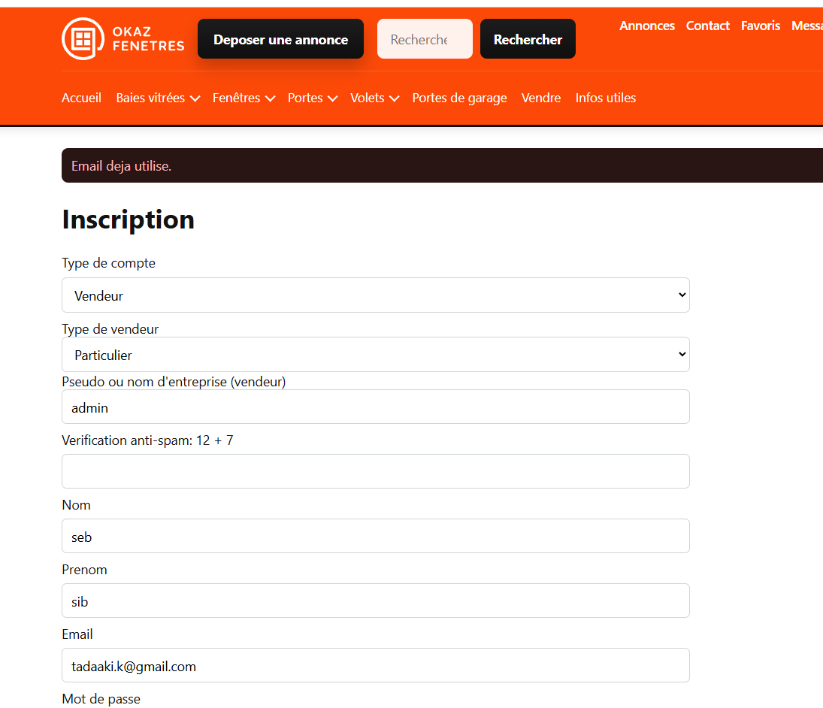Click Deposer une annonce button
The image size is (823, 708).
tap(281, 39)
